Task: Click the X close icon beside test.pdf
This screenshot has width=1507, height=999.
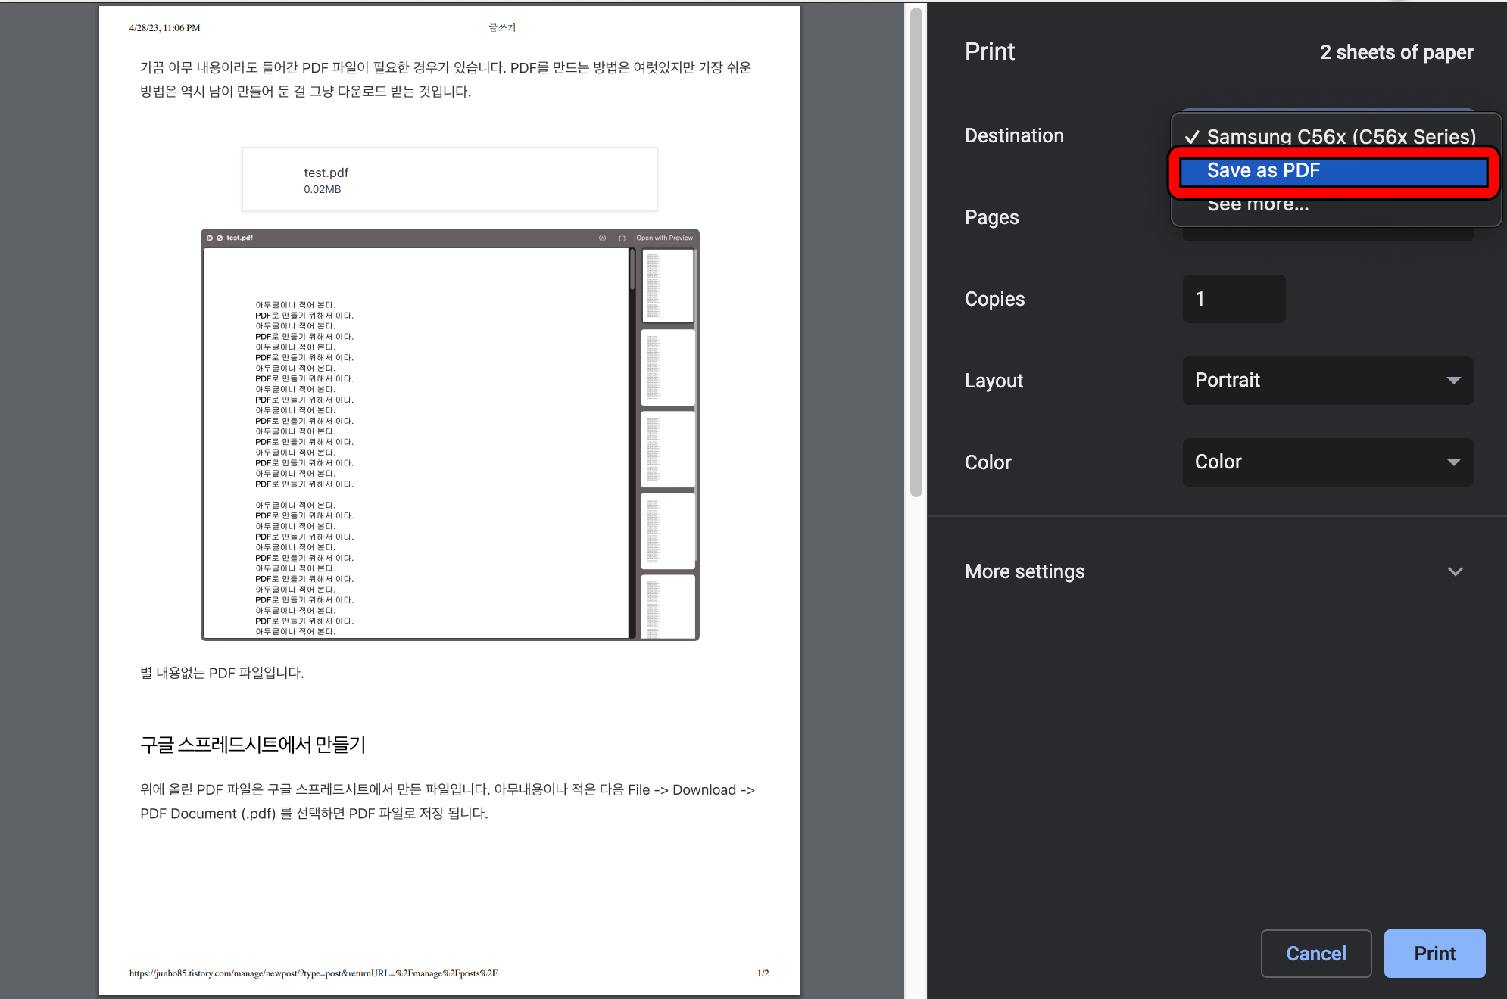Action: [210, 238]
